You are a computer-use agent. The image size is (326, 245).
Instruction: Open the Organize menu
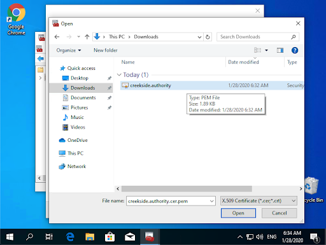point(69,50)
